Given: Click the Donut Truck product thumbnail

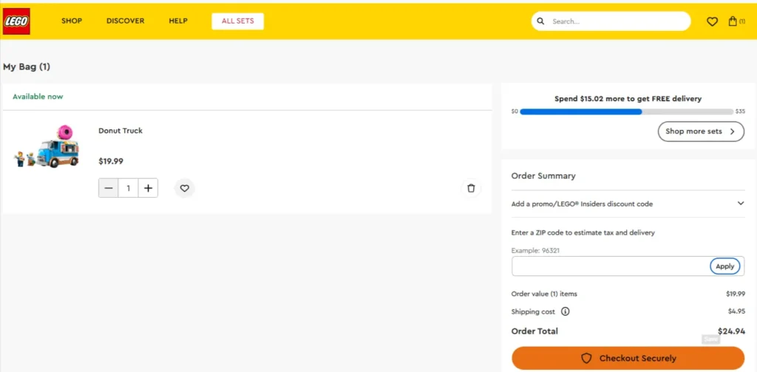Looking at the screenshot, I should pyautogui.click(x=47, y=146).
